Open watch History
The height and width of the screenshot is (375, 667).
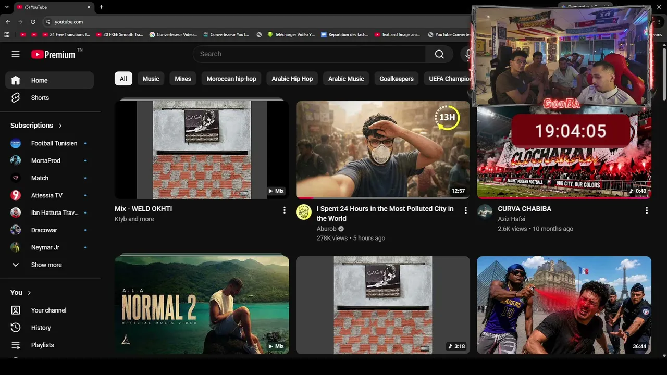(x=50, y=328)
